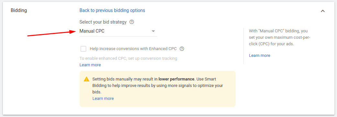Click the help icon beside Select your bid strategy
The width and height of the screenshot is (337, 117).
click(132, 22)
